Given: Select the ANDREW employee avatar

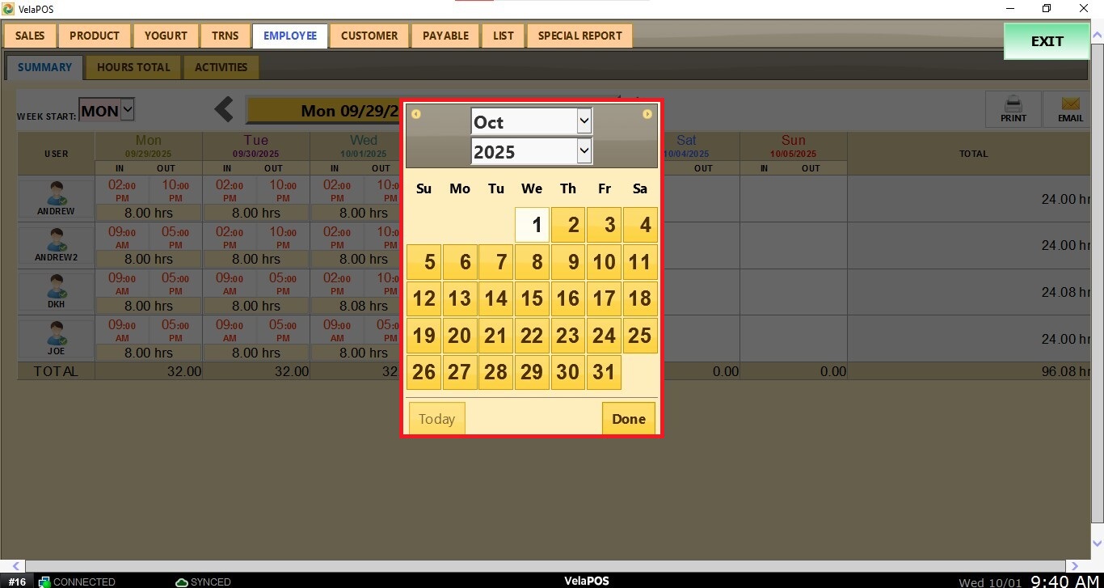Looking at the screenshot, I should click(56, 194).
